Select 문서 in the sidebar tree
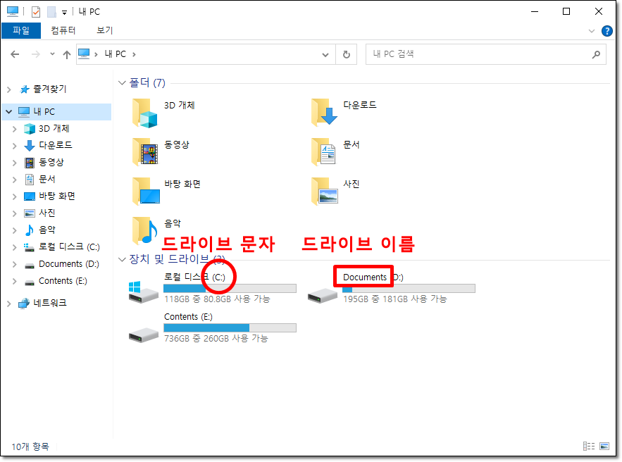The height and width of the screenshot is (462, 622). 46,180
